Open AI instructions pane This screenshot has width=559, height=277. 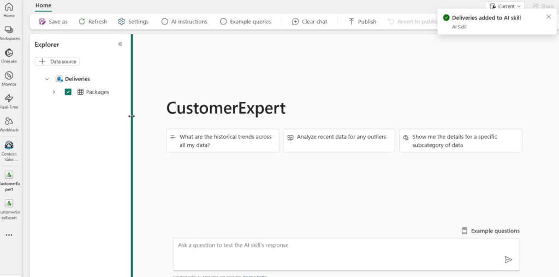184,22
